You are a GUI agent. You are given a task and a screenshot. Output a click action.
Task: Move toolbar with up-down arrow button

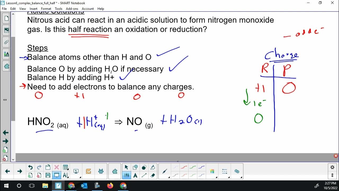click(332, 175)
